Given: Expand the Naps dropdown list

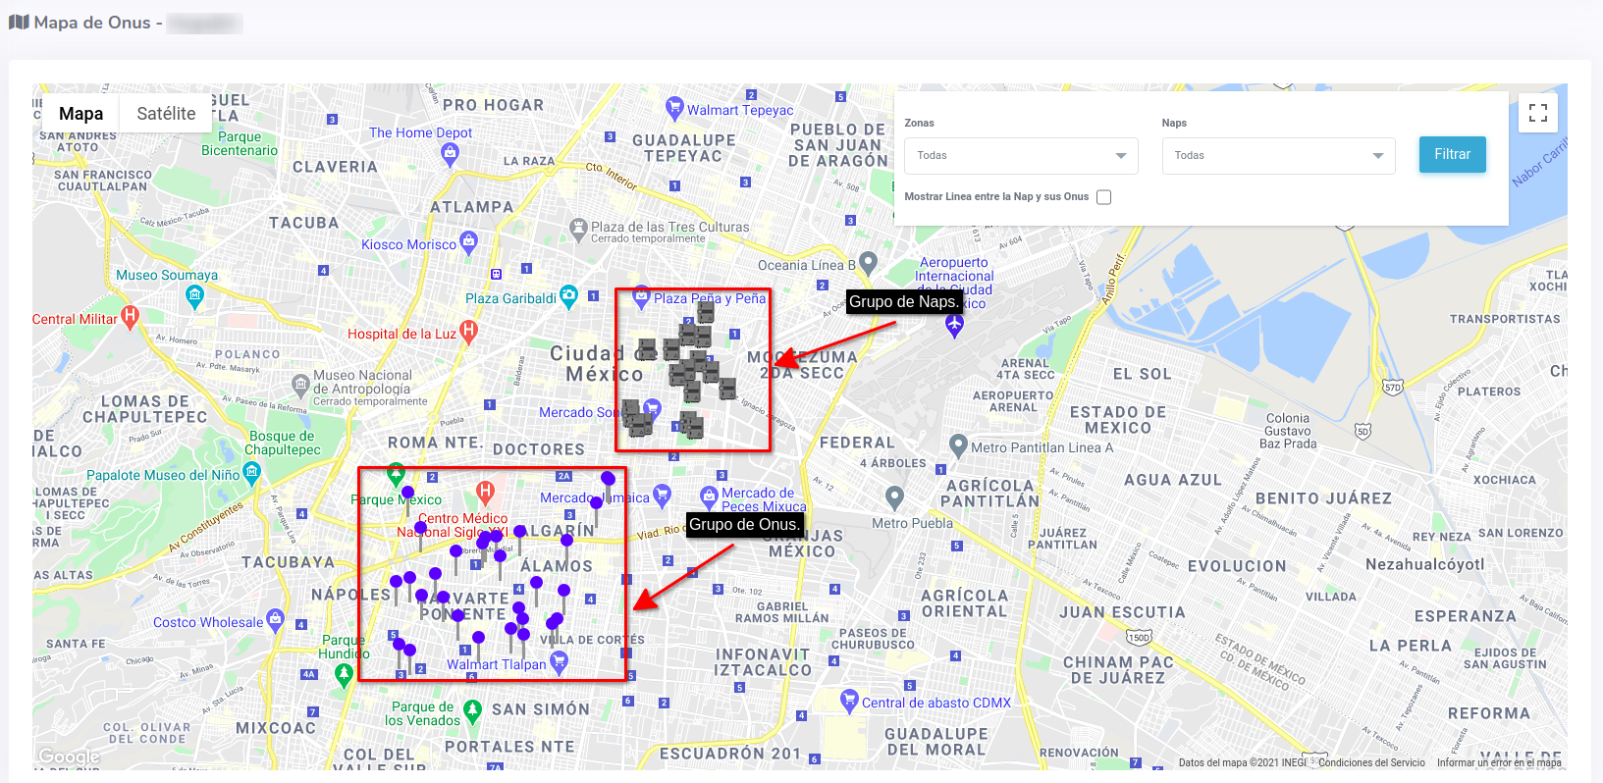Looking at the screenshot, I should coord(1277,156).
